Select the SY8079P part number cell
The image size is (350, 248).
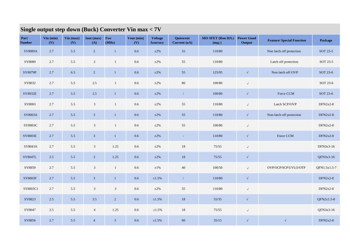pyautogui.click(x=30, y=72)
